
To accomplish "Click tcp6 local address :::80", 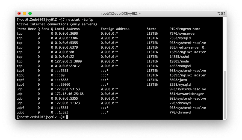I will [60, 75].
